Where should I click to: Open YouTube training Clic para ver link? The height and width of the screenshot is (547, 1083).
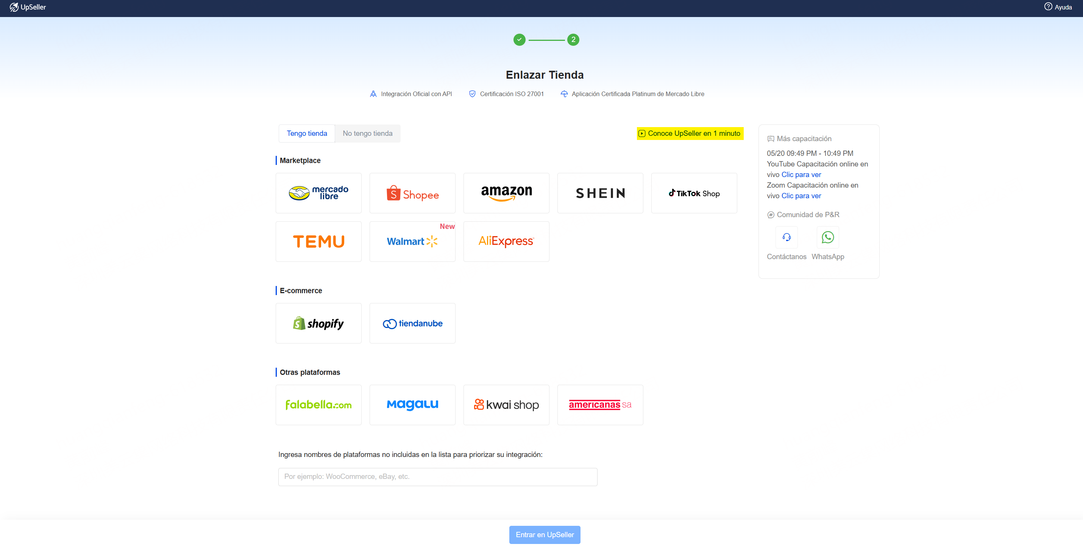[801, 175]
